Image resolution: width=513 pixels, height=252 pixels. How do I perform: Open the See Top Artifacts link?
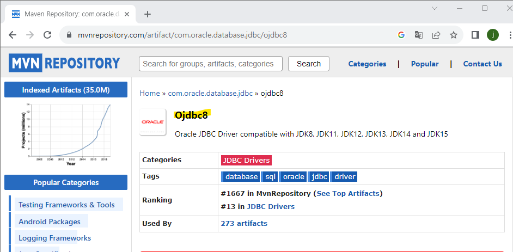click(x=348, y=194)
